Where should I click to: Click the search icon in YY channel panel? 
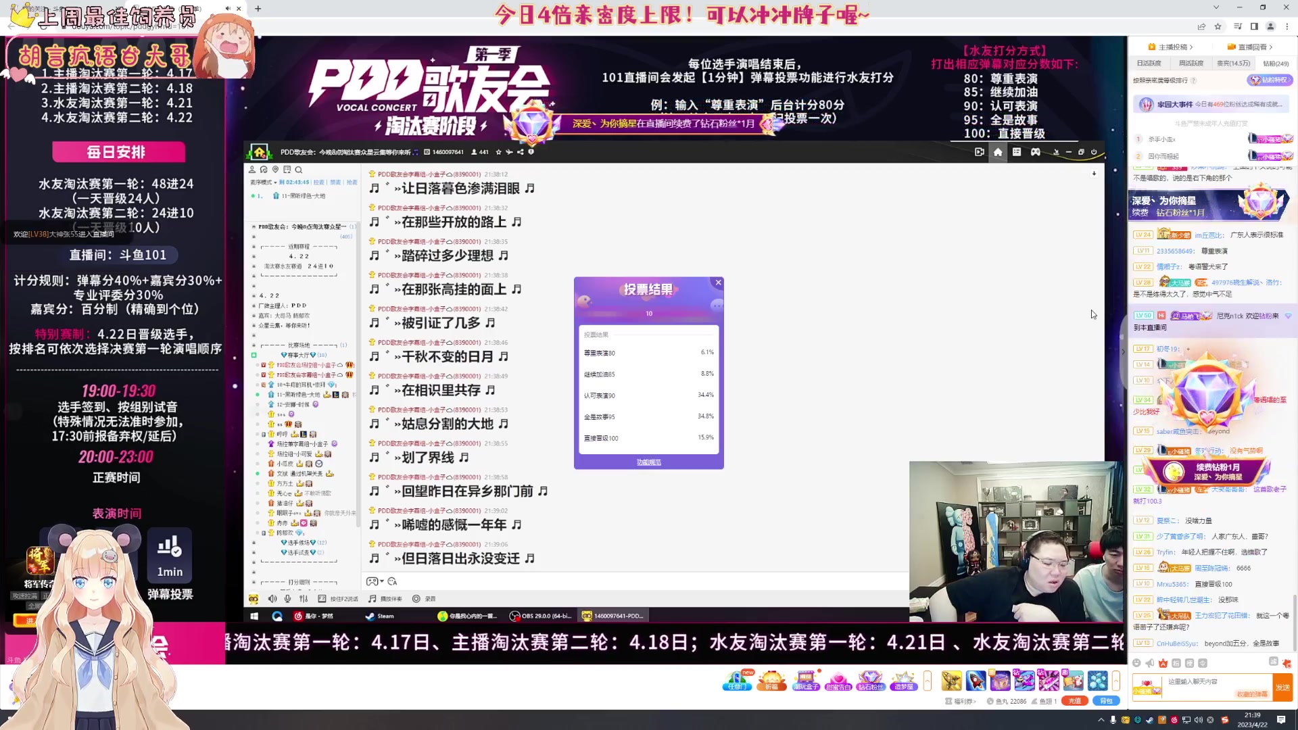point(299,170)
